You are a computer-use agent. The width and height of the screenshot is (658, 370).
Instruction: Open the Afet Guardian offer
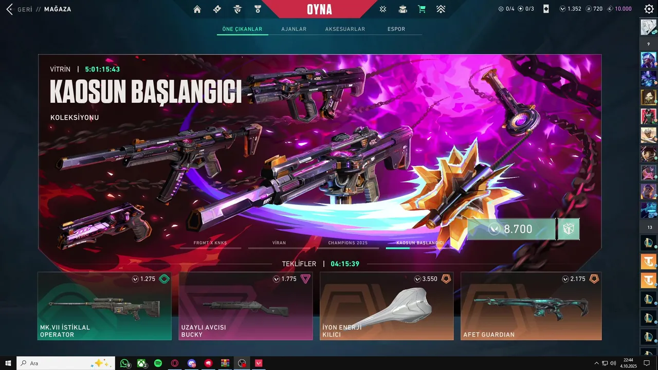[531, 306]
